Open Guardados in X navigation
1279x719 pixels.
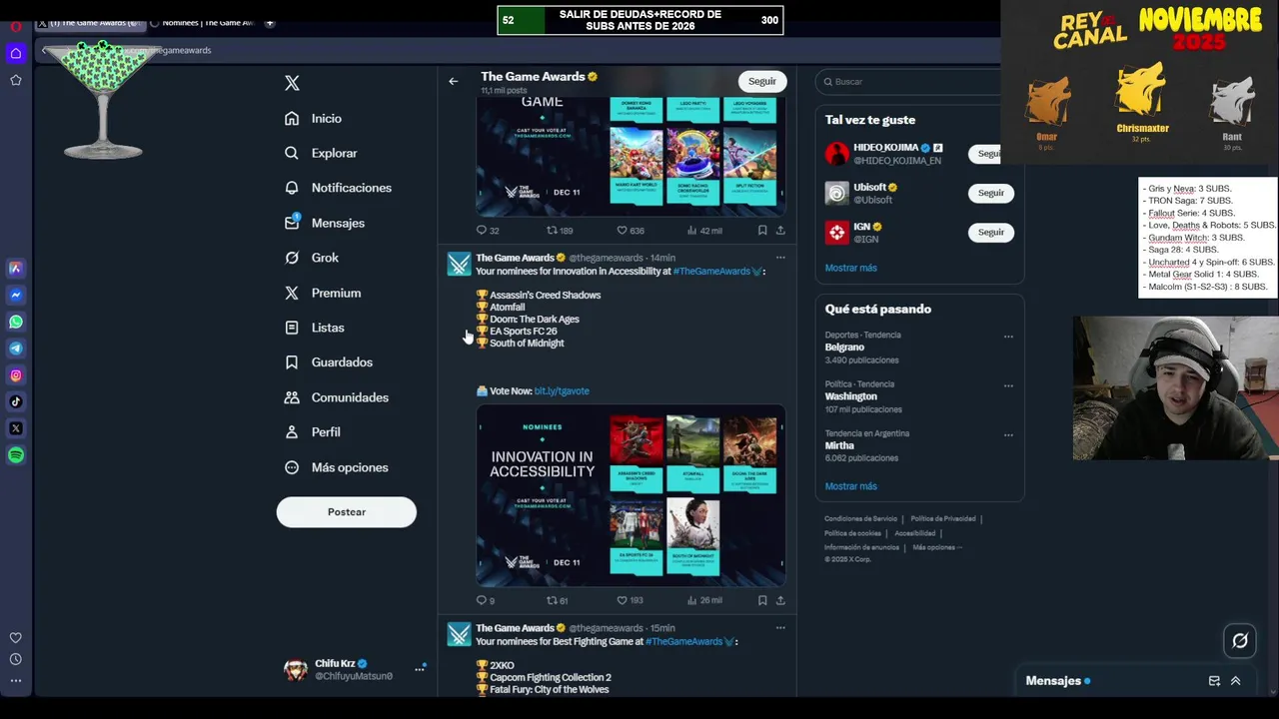point(328,362)
